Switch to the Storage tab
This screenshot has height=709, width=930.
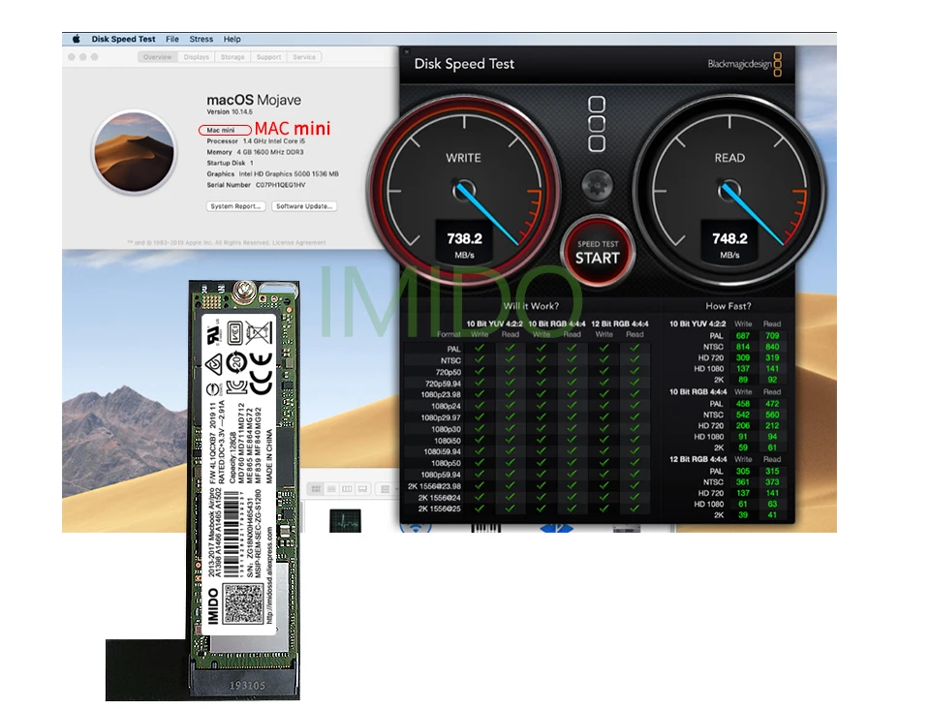(x=232, y=57)
